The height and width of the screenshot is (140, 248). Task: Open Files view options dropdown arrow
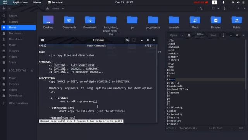coord(219,9)
